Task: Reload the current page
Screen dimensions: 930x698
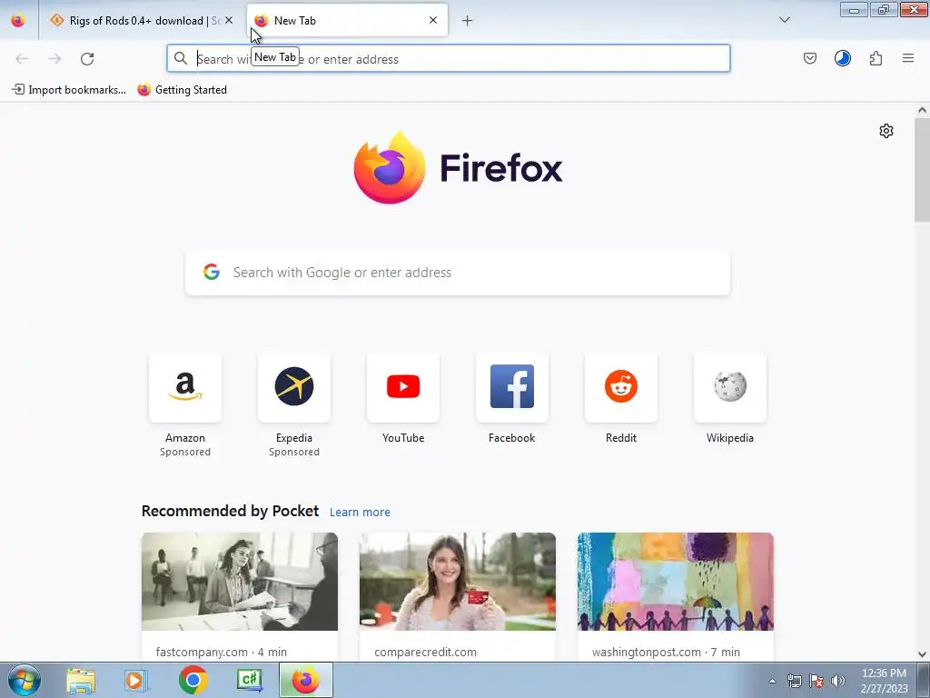Action: [x=87, y=59]
